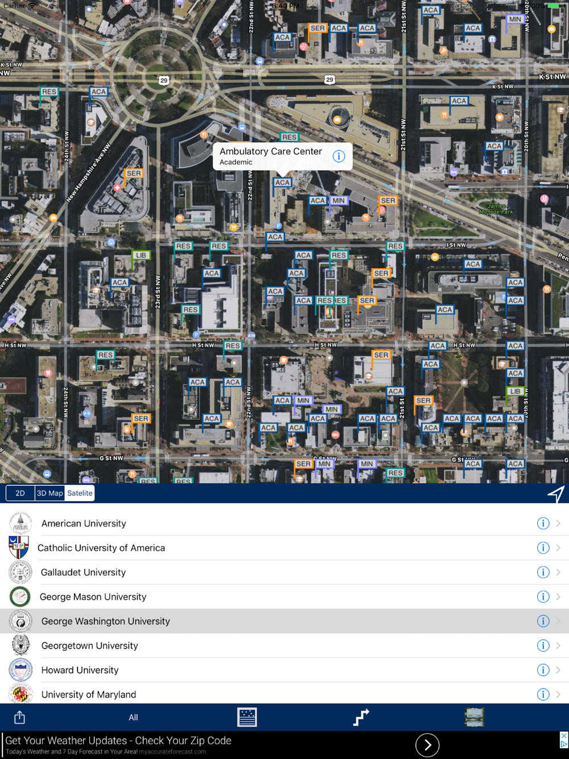Image resolution: width=569 pixels, height=759 pixels.
Task: Click the Howard University seal logo
Action: [x=20, y=670]
